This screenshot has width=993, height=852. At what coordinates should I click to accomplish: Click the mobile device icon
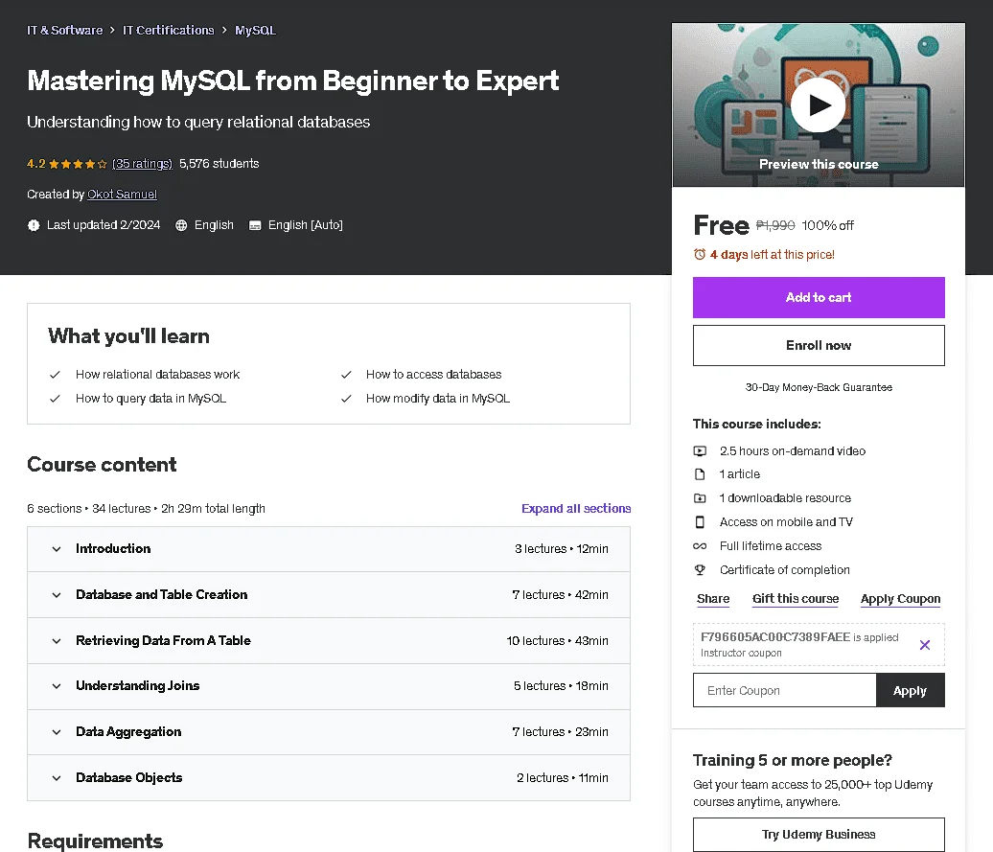(700, 522)
